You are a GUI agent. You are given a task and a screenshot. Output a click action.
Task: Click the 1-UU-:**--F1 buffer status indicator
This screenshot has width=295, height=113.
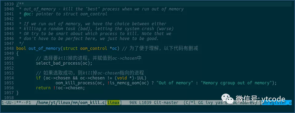16,103
